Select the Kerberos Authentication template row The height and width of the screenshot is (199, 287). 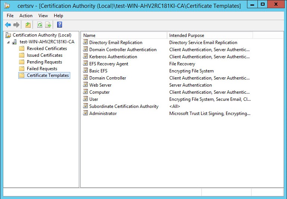click(167, 57)
